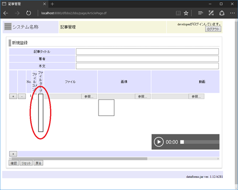Click the ログアウト button
238x190 pixels.
(x=213, y=29)
